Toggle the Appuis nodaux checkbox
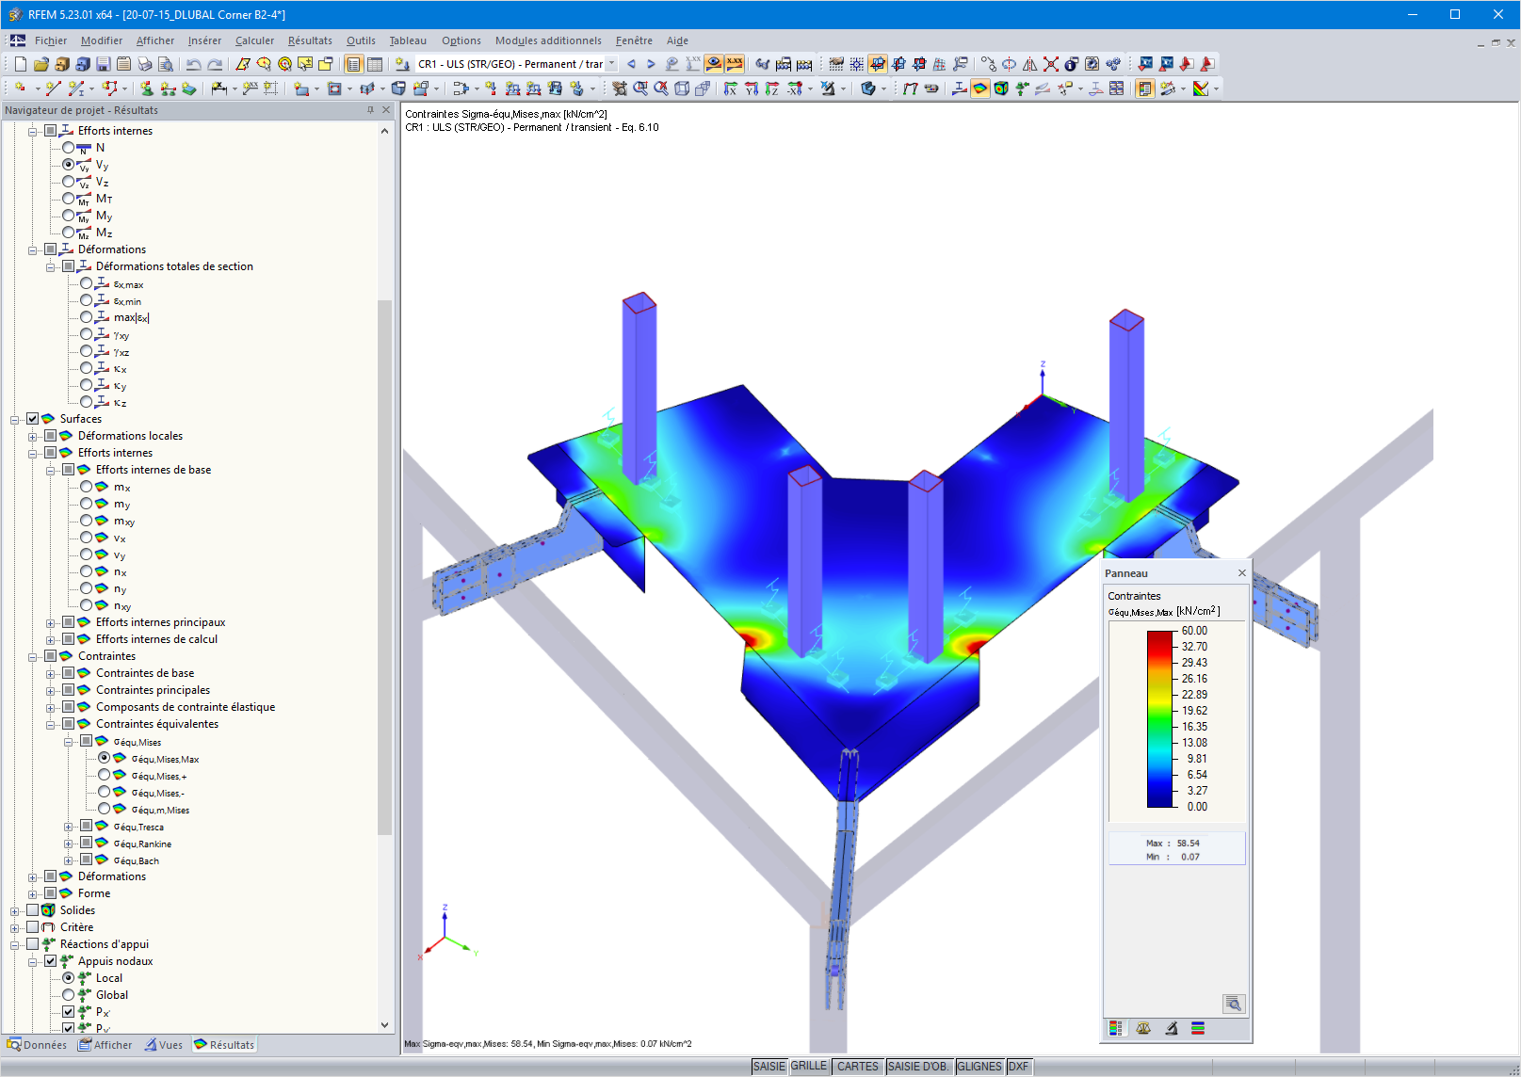The image size is (1521, 1077). (51, 961)
